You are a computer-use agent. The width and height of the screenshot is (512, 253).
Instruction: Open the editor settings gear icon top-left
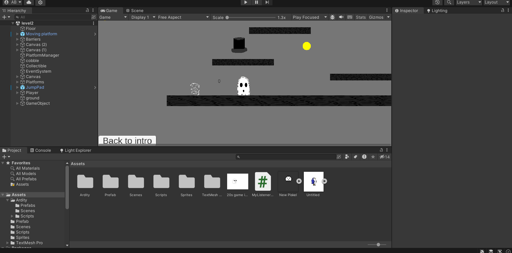41,2
